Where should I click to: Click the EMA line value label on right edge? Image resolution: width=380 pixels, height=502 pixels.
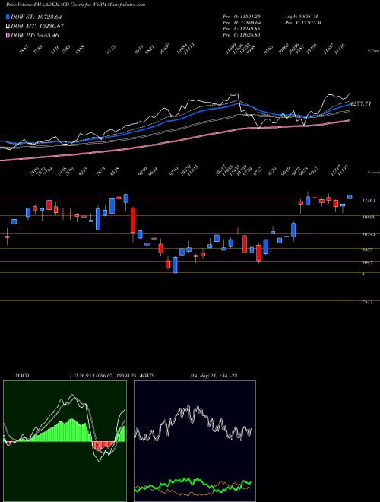click(361, 103)
